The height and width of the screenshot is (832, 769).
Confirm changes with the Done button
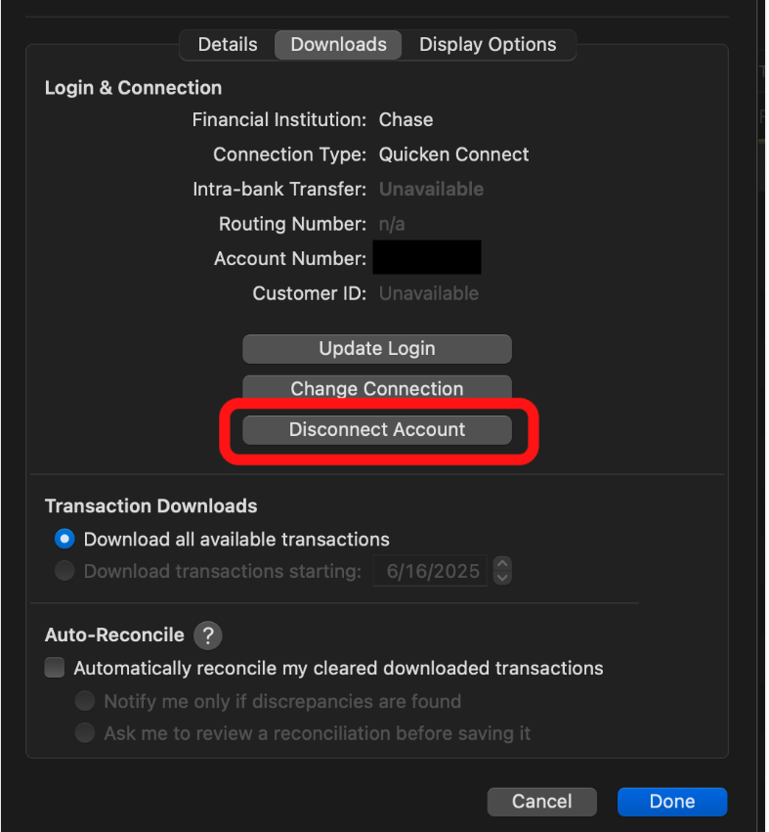672,802
